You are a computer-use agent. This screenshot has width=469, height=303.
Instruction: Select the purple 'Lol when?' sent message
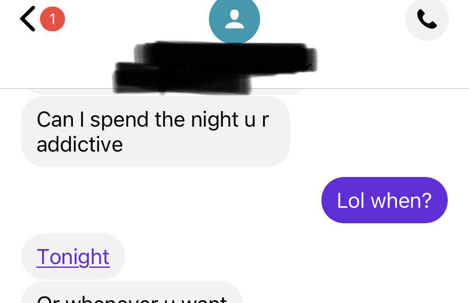click(x=384, y=200)
